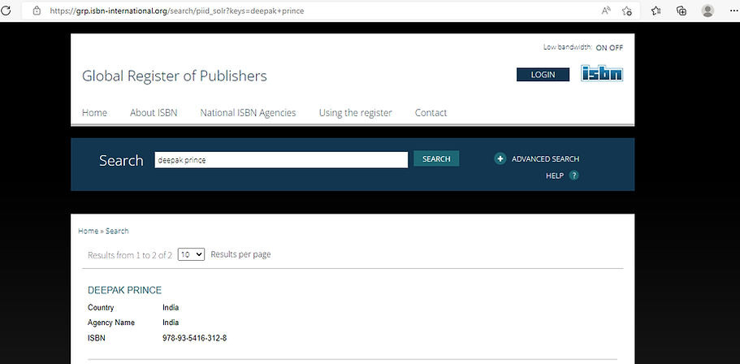The height and width of the screenshot is (364, 740).
Task: Open Using the register menu item
Action: (355, 113)
